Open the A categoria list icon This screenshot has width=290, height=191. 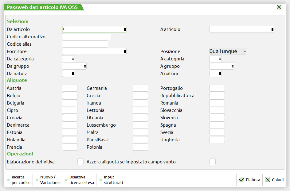click(x=220, y=59)
